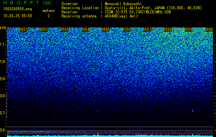The width and height of the screenshot is (216, 137).
Task: Click the 0555 time label
Action: click(x=106, y=29)
